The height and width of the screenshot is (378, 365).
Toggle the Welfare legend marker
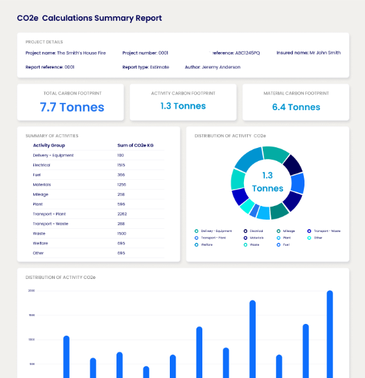196,244
